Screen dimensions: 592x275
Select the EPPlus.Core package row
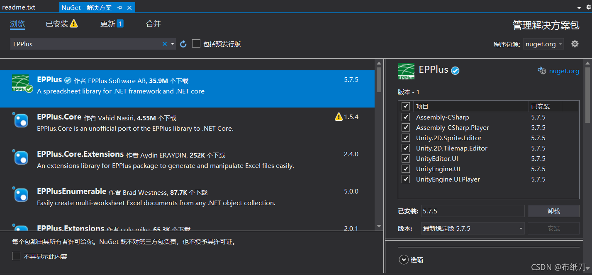(187, 125)
